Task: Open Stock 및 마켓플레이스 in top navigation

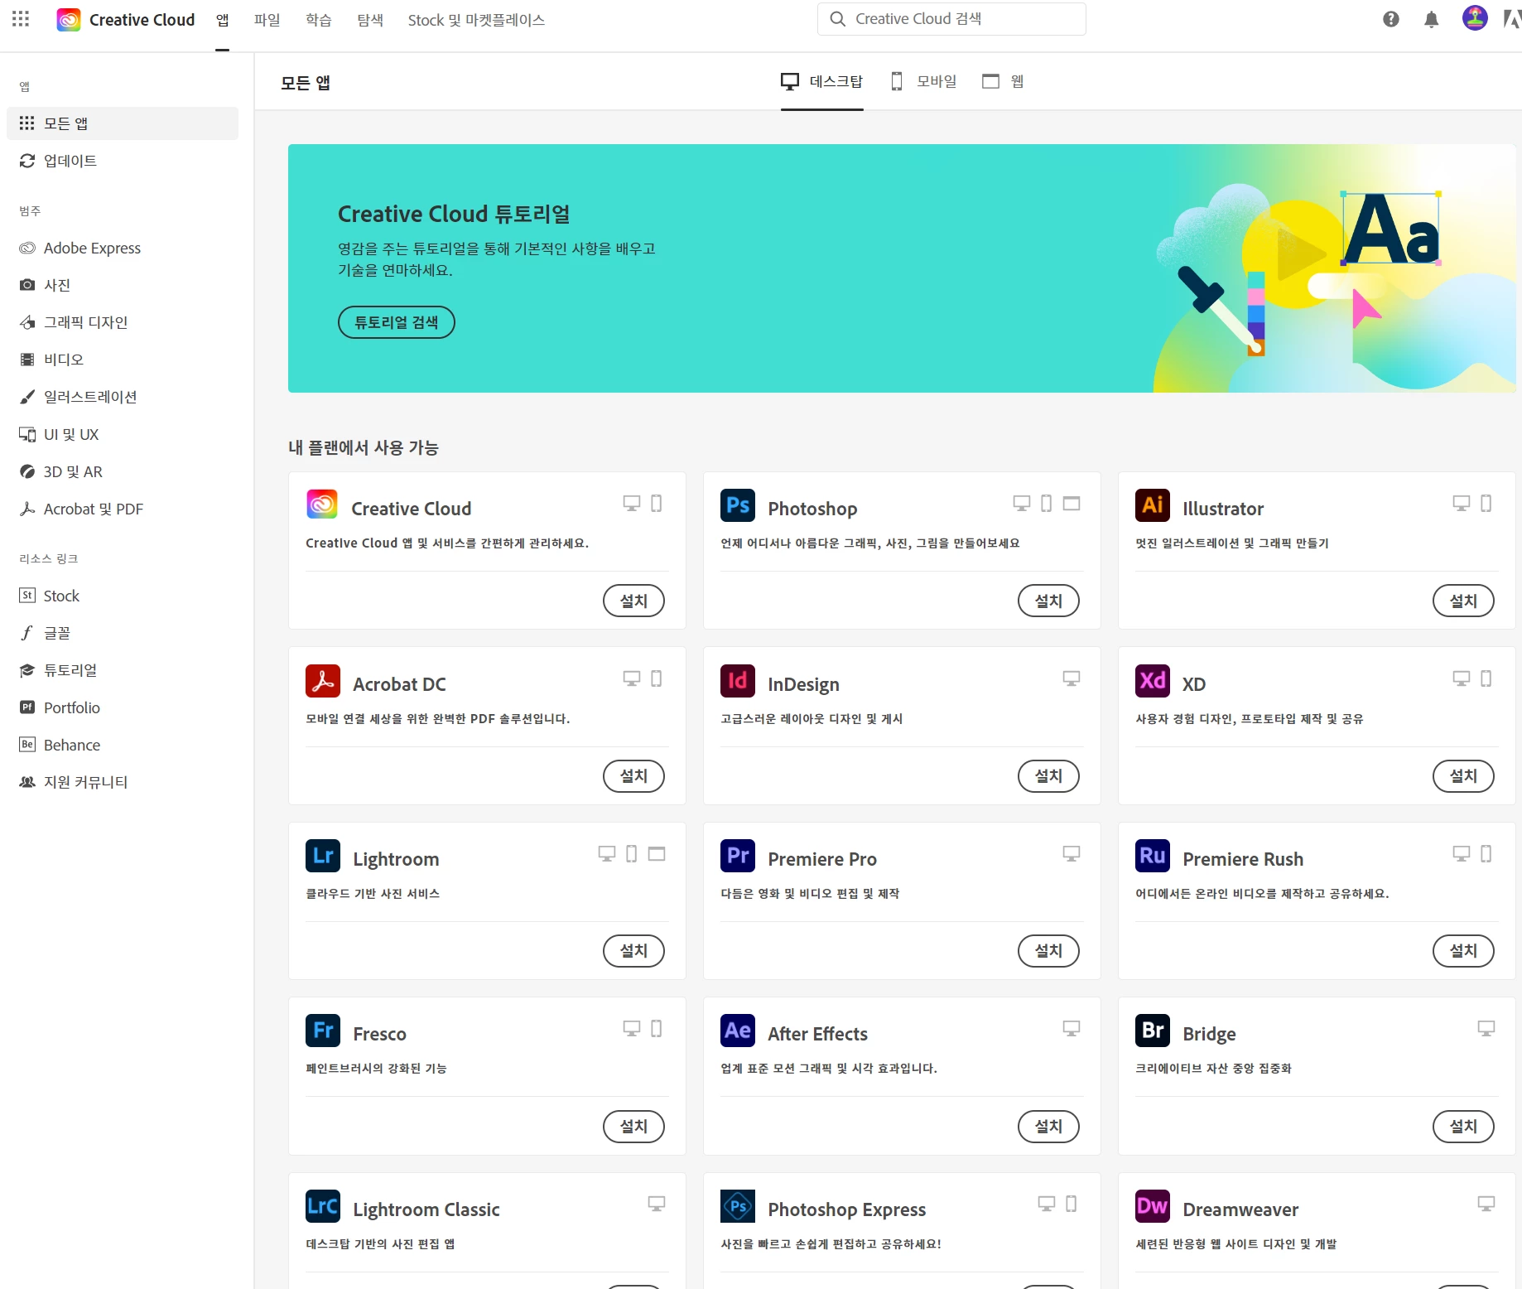Action: pos(476,20)
